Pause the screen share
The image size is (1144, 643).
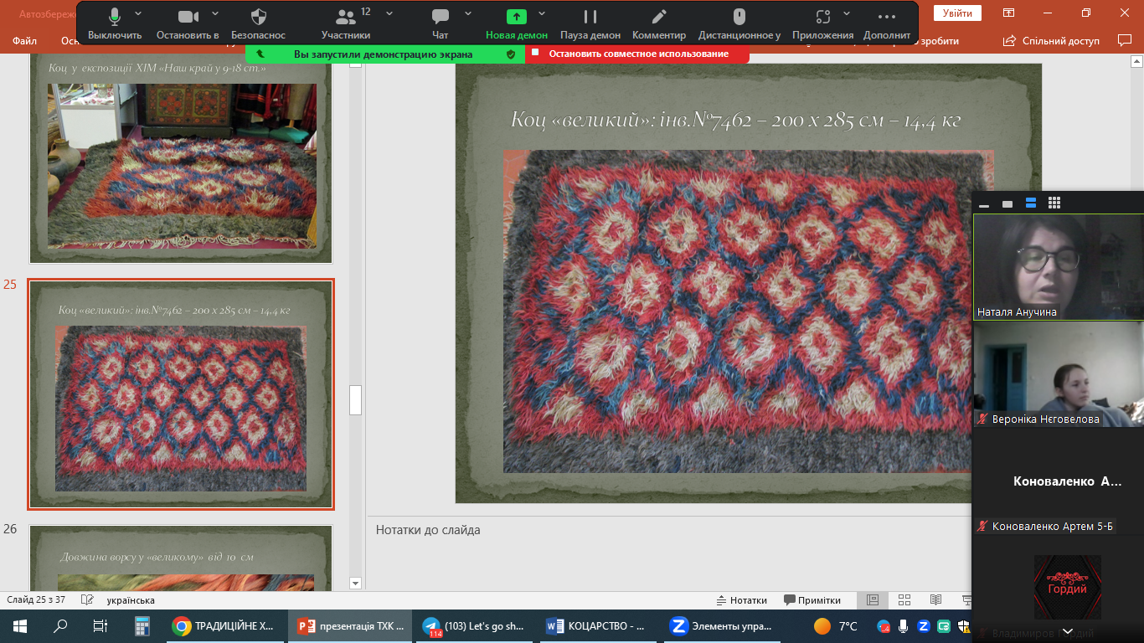point(590,23)
